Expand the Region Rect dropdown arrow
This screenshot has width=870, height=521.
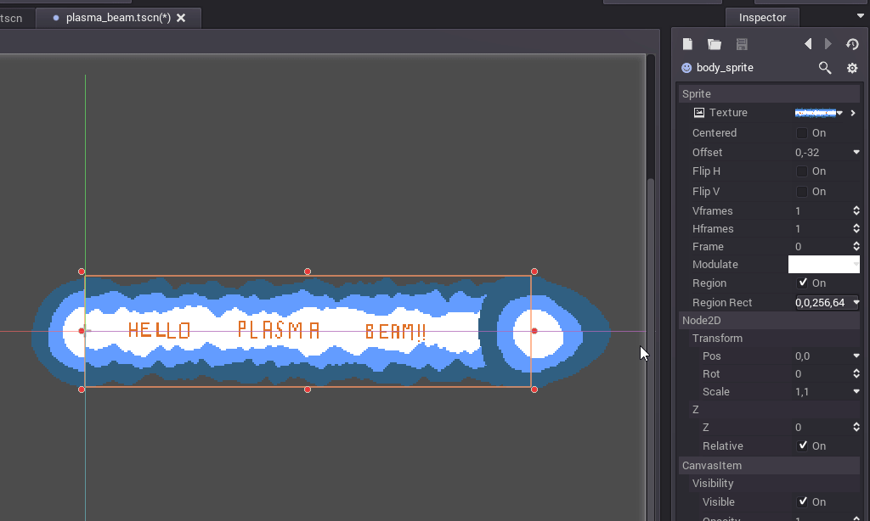[x=856, y=303]
